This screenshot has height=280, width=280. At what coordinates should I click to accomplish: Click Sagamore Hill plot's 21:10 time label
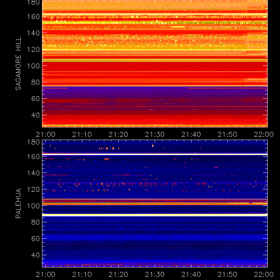pyautogui.click(x=82, y=134)
